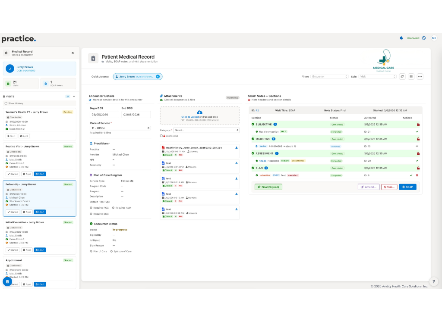Open the ME user avatar menu
This screenshot has width=442, height=331.
click(434, 38)
